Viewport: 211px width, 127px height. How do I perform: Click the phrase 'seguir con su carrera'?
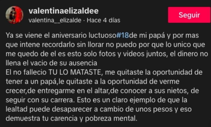tap(40, 100)
